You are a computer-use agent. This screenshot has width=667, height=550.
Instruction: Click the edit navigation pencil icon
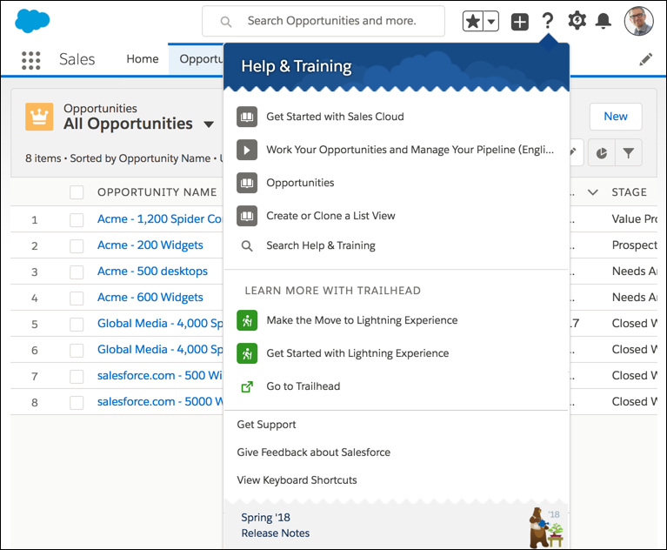(646, 59)
